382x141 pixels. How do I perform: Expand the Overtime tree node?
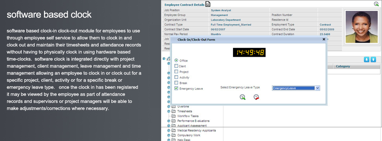coord(169,107)
